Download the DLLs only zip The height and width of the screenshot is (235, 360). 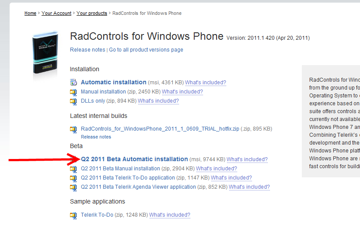[93, 101]
